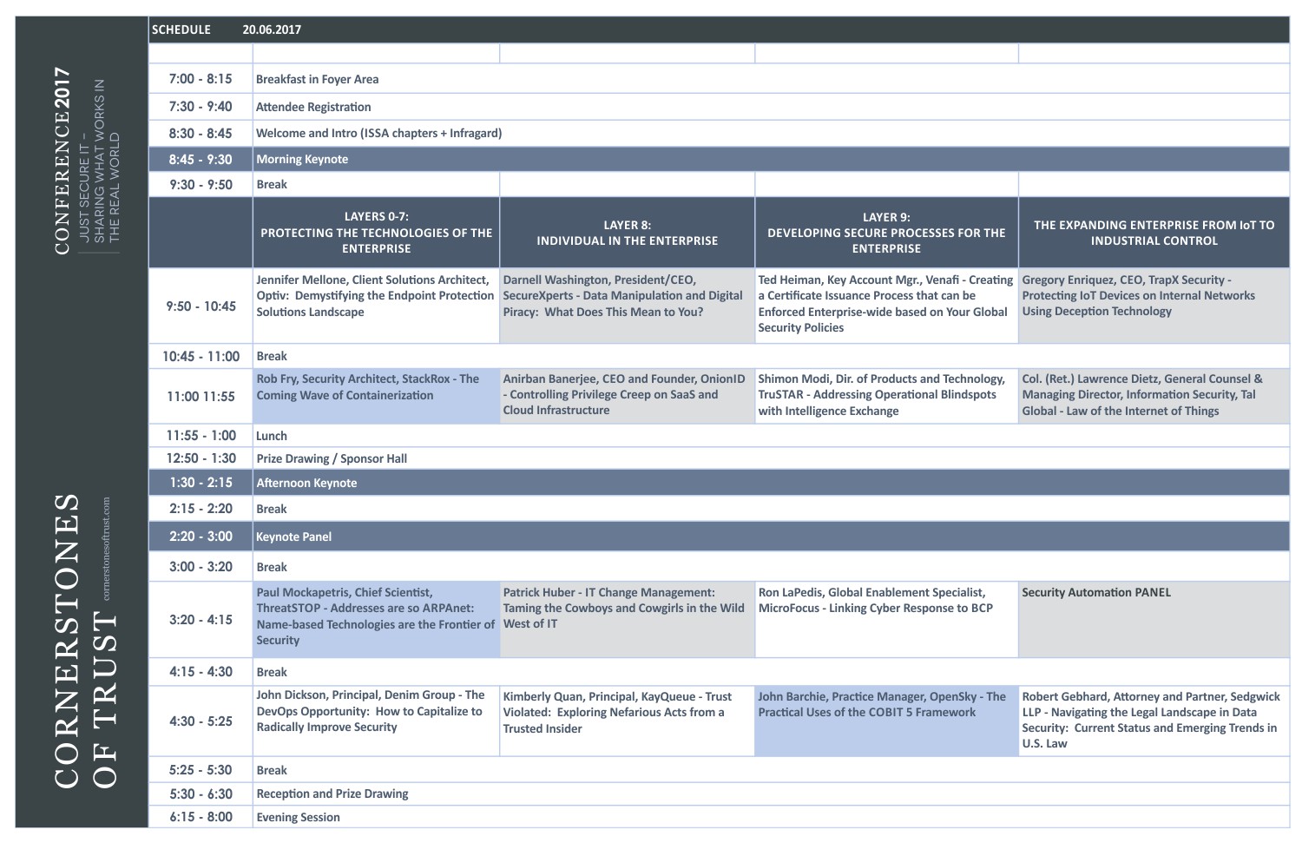Click the Lunch entry
Image resolution: width=1302 pixels, height=843 pixels.
pyautogui.click(x=272, y=436)
